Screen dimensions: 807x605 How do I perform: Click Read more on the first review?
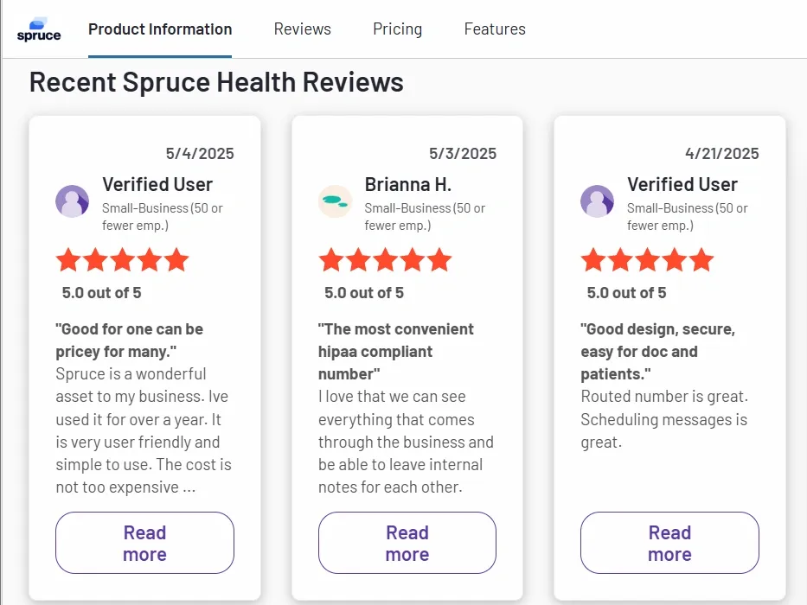click(144, 543)
